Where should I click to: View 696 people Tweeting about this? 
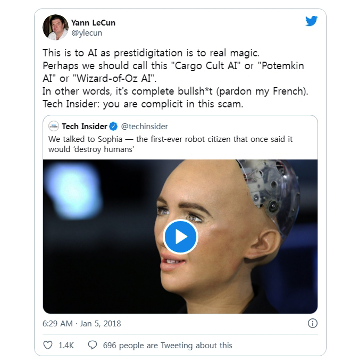pos(168,346)
